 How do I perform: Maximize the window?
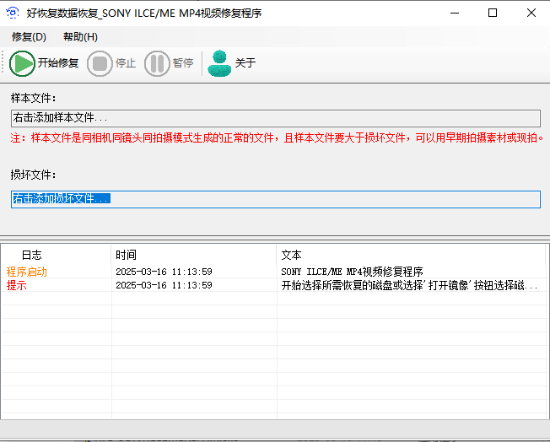493,13
